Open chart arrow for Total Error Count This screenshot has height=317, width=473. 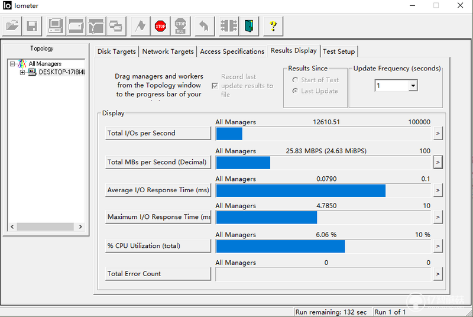click(x=438, y=274)
